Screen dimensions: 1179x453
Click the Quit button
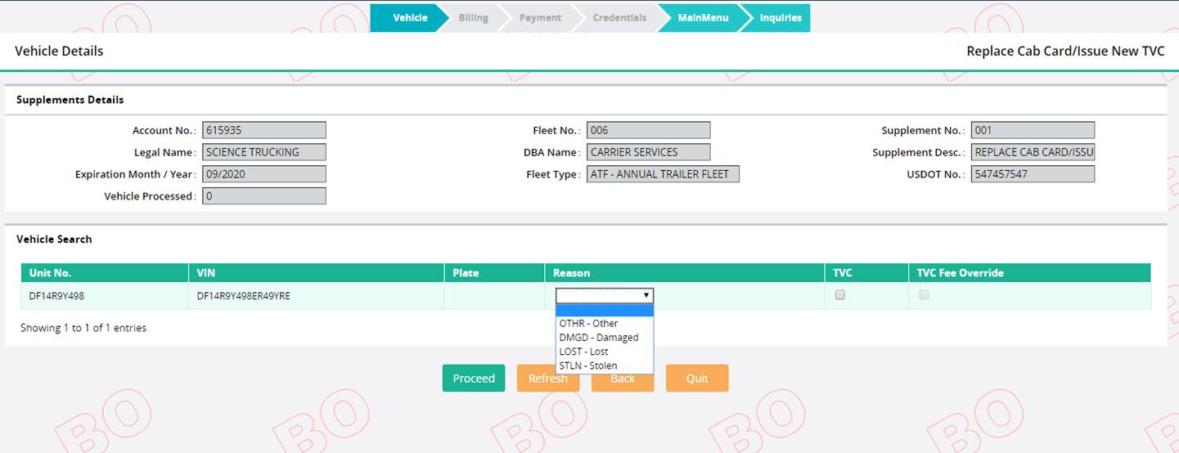click(x=696, y=379)
